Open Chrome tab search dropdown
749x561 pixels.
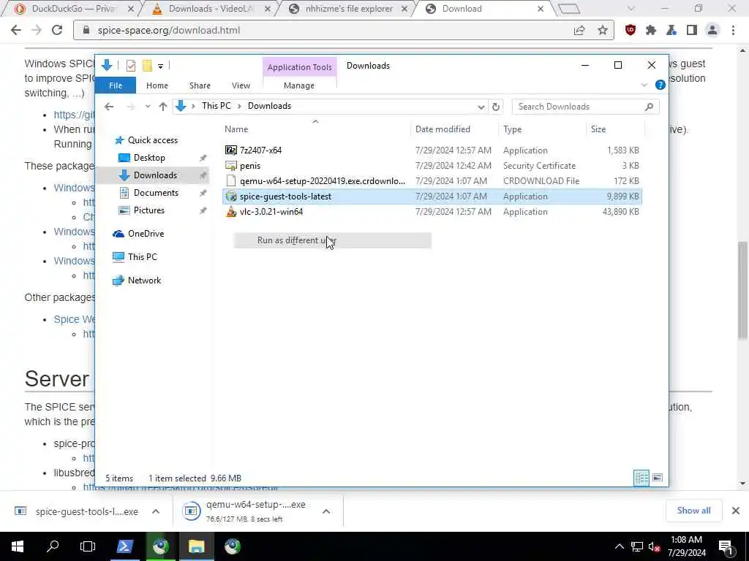click(x=631, y=9)
